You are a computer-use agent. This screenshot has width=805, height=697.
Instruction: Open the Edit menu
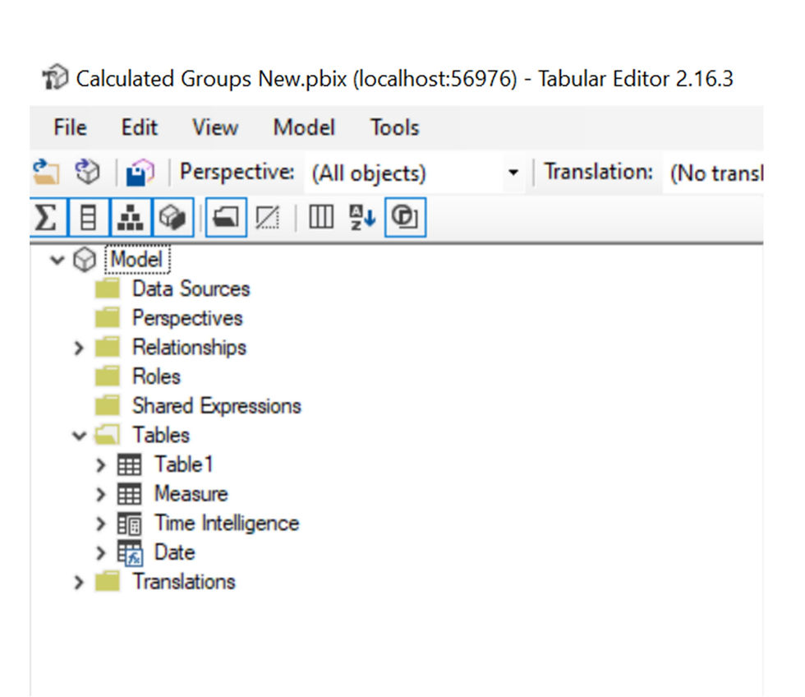tap(139, 127)
